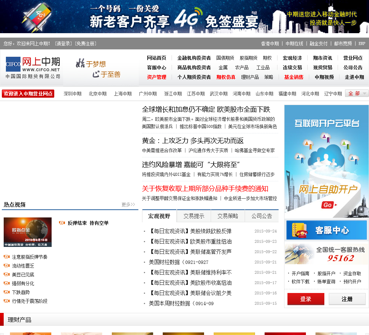Select 辽宁中期 branch link
The height and width of the screenshot is (335, 369).
tap(333, 94)
